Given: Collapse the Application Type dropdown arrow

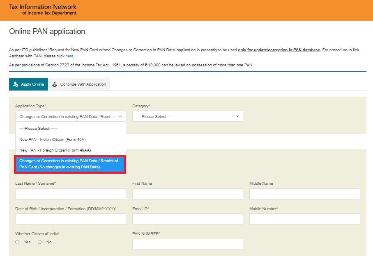Looking at the screenshot, I should click(x=120, y=117).
